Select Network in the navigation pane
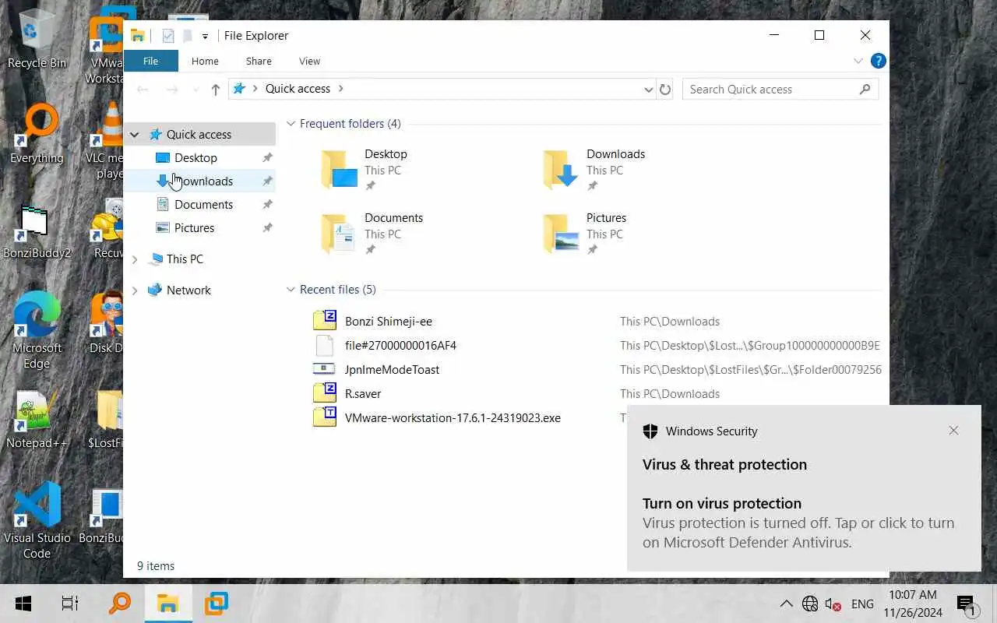997x623 pixels. pyautogui.click(x=188, y=290)
